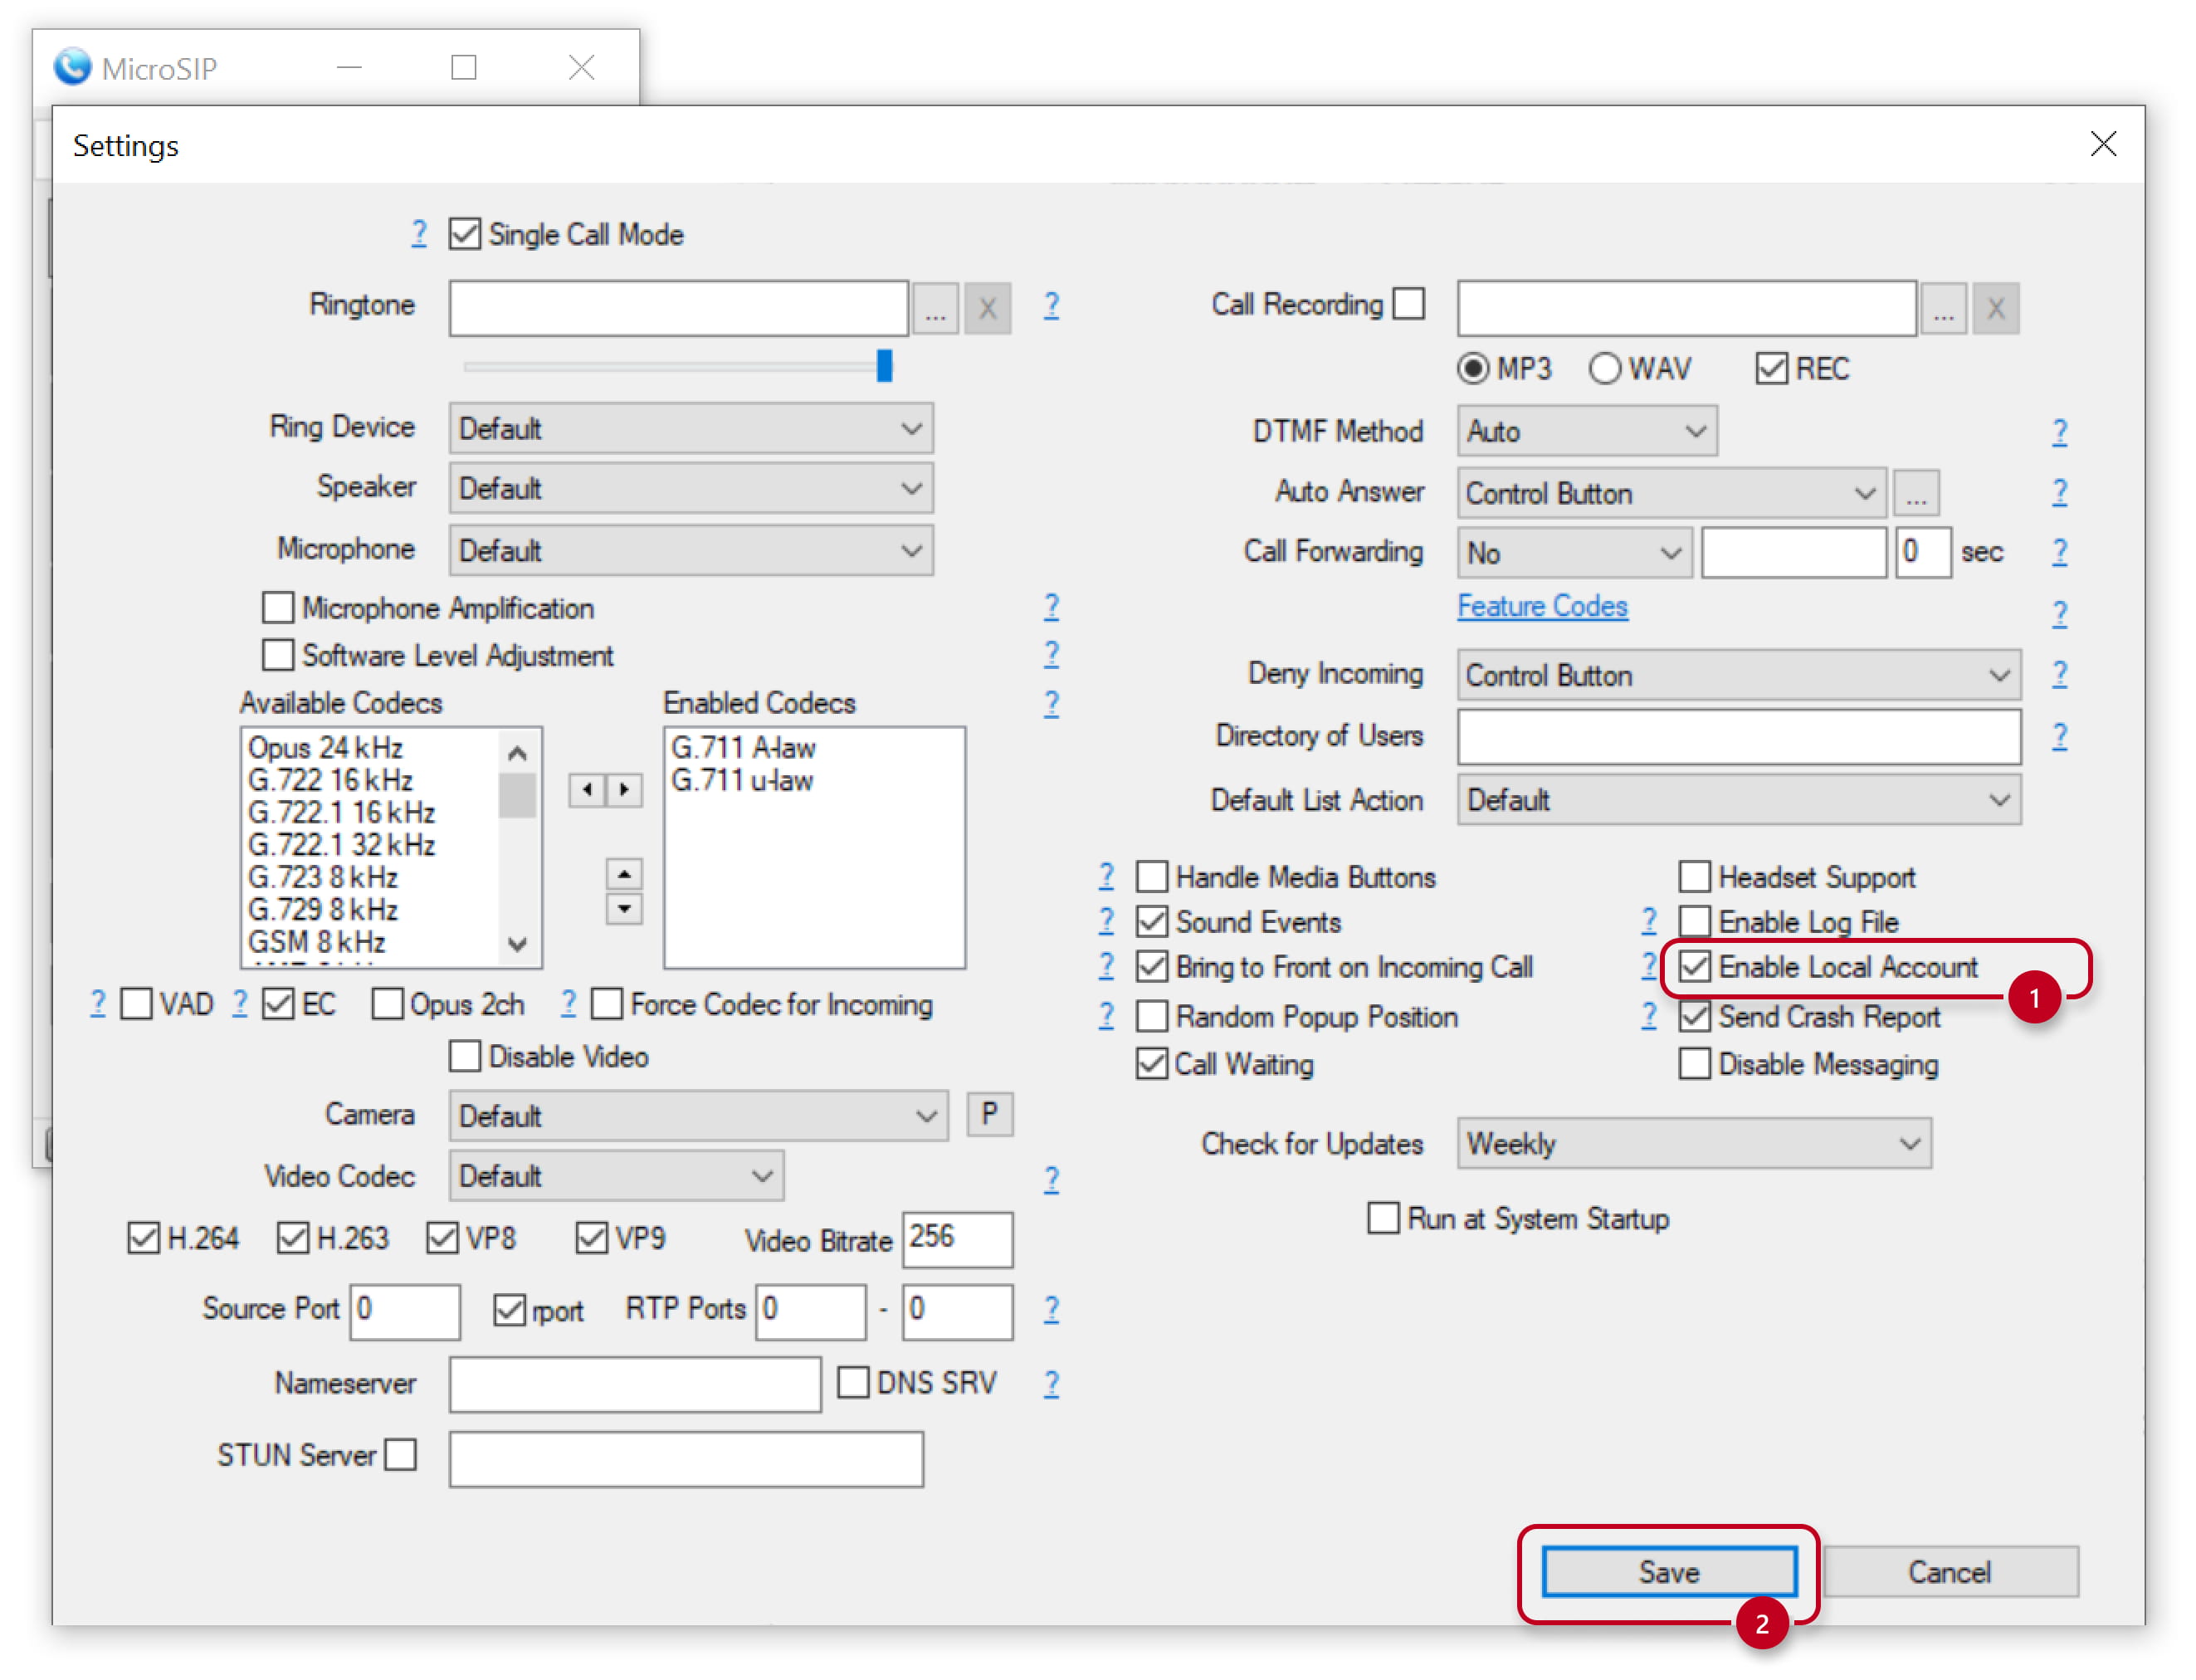Viewport: 2196px width, 1680px height.
Task: Open the Feature Codes link
Action: pyautogui.click(x=1542, y=606)
